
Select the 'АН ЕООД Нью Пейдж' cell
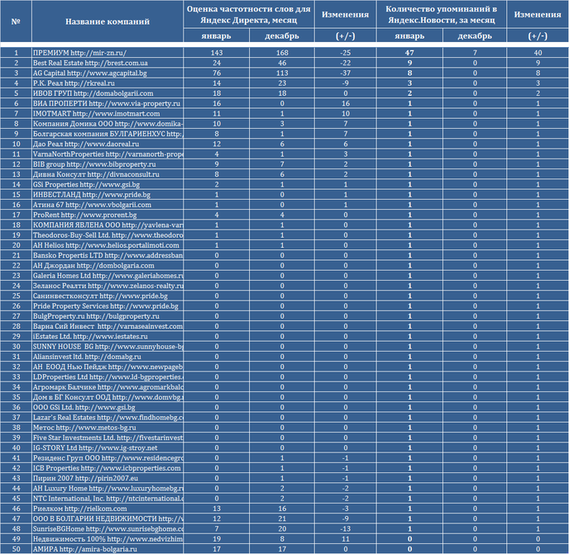coord(108,367)
